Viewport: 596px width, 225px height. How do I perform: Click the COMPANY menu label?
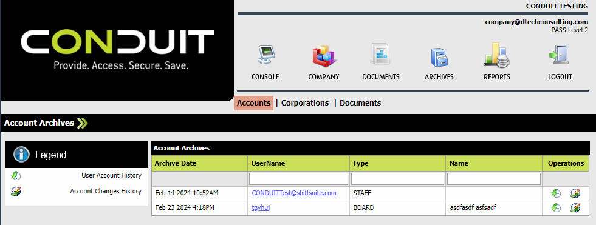[323, 76]
